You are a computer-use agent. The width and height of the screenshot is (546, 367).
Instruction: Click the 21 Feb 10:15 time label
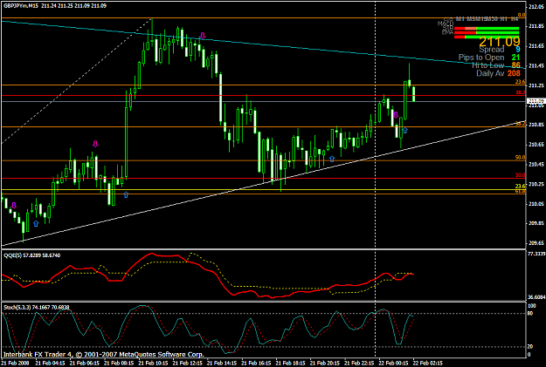154,364
